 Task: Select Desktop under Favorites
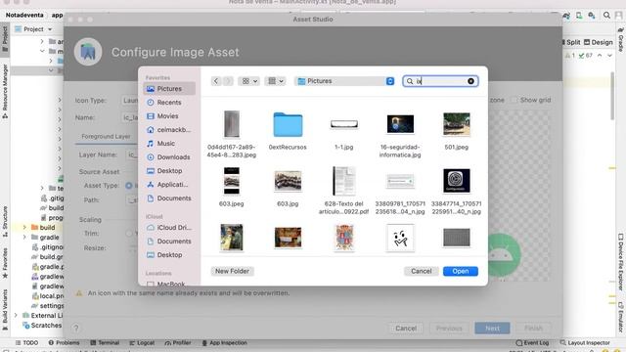coord(169,171)
